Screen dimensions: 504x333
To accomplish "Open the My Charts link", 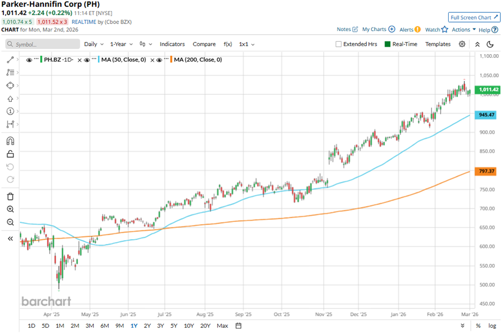I will click(x=379, y=29).
